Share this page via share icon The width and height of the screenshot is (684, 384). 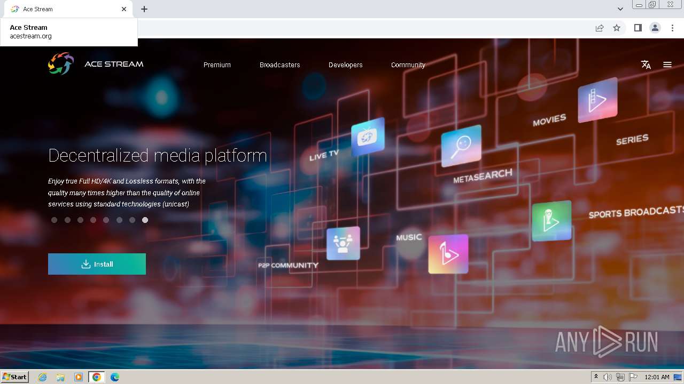[600, 28]
